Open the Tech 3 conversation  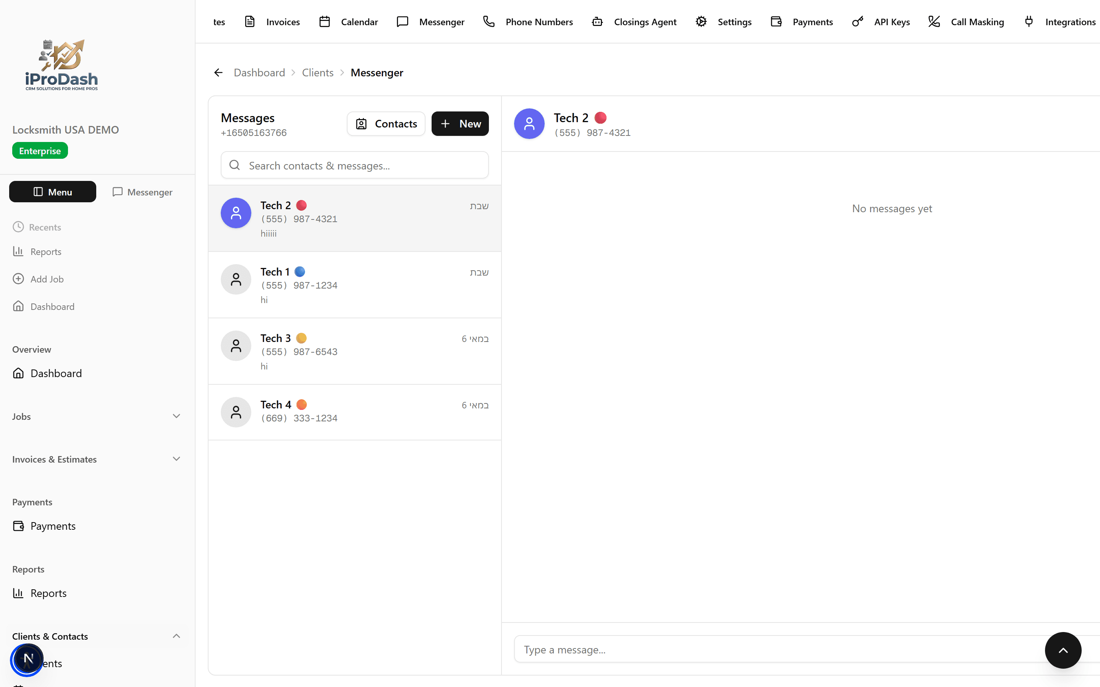pos(354,351)
